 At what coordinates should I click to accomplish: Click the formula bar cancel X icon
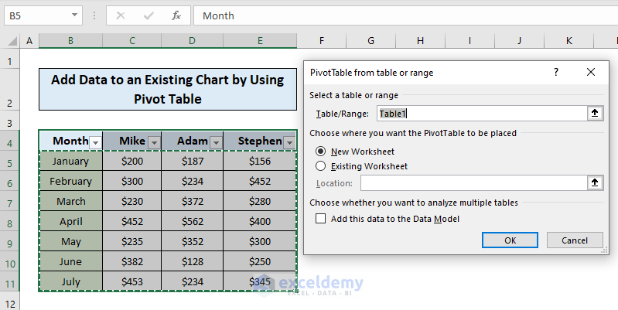(x=120, y=15)
